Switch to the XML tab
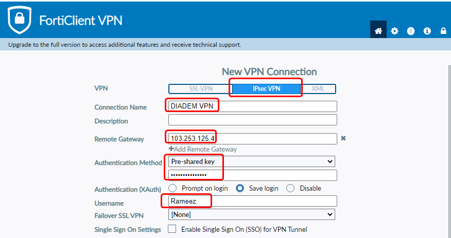451x238 pixels. 318,89
